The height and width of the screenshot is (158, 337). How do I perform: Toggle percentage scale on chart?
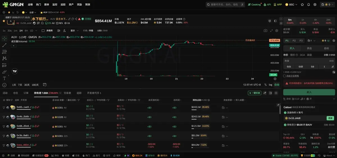click(x=265, y=85)
